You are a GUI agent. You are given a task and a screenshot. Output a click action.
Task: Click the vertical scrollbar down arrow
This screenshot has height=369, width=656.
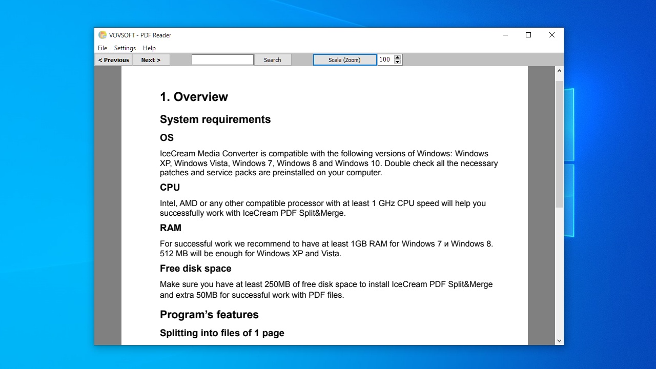[x=559, y=340]
